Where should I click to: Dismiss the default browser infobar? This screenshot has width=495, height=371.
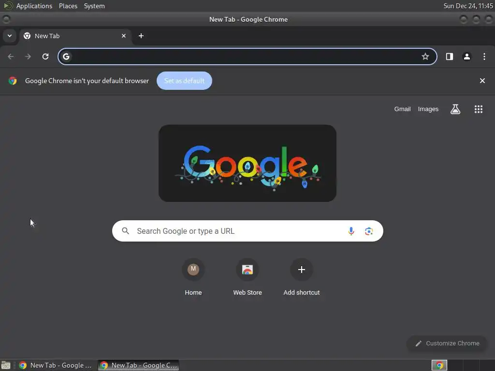(482, 81)
